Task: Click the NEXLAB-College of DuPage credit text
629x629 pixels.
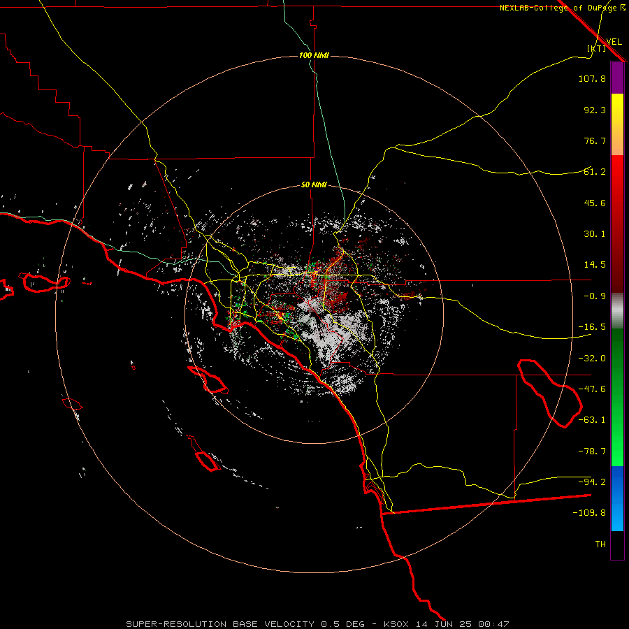Action: click(x=558, y=8)
